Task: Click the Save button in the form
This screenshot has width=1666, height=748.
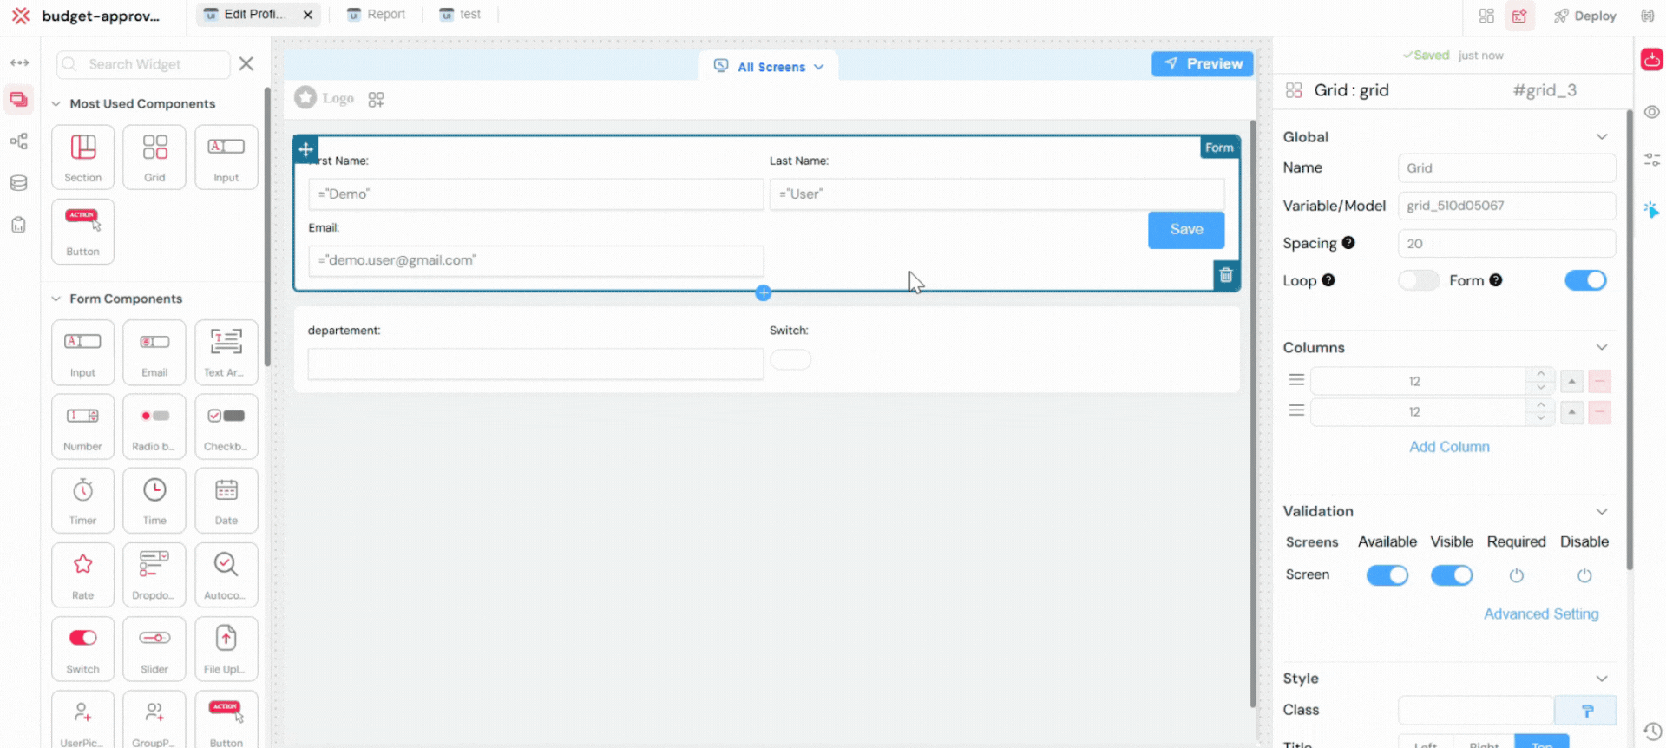Action: pos(1186,230)
